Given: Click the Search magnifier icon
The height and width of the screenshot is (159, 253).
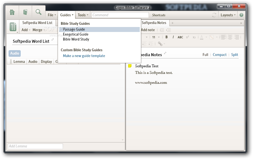Looking at the screenshot, I should coord(38,12).
